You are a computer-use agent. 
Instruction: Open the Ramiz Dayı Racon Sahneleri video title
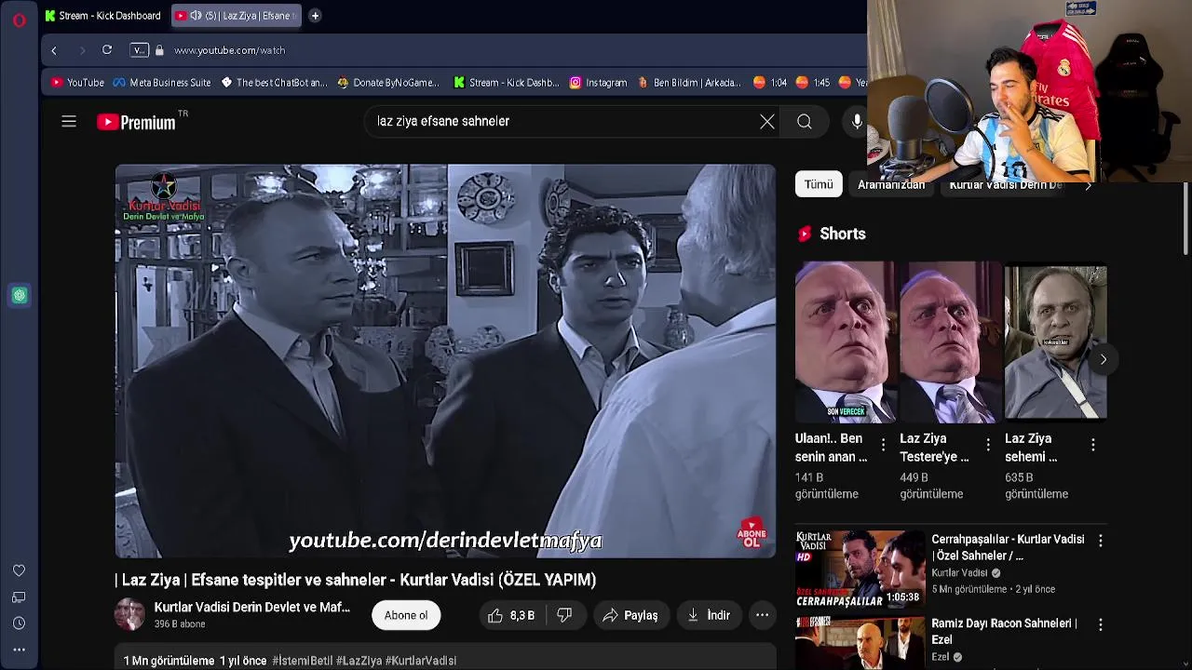[1004, 632]
